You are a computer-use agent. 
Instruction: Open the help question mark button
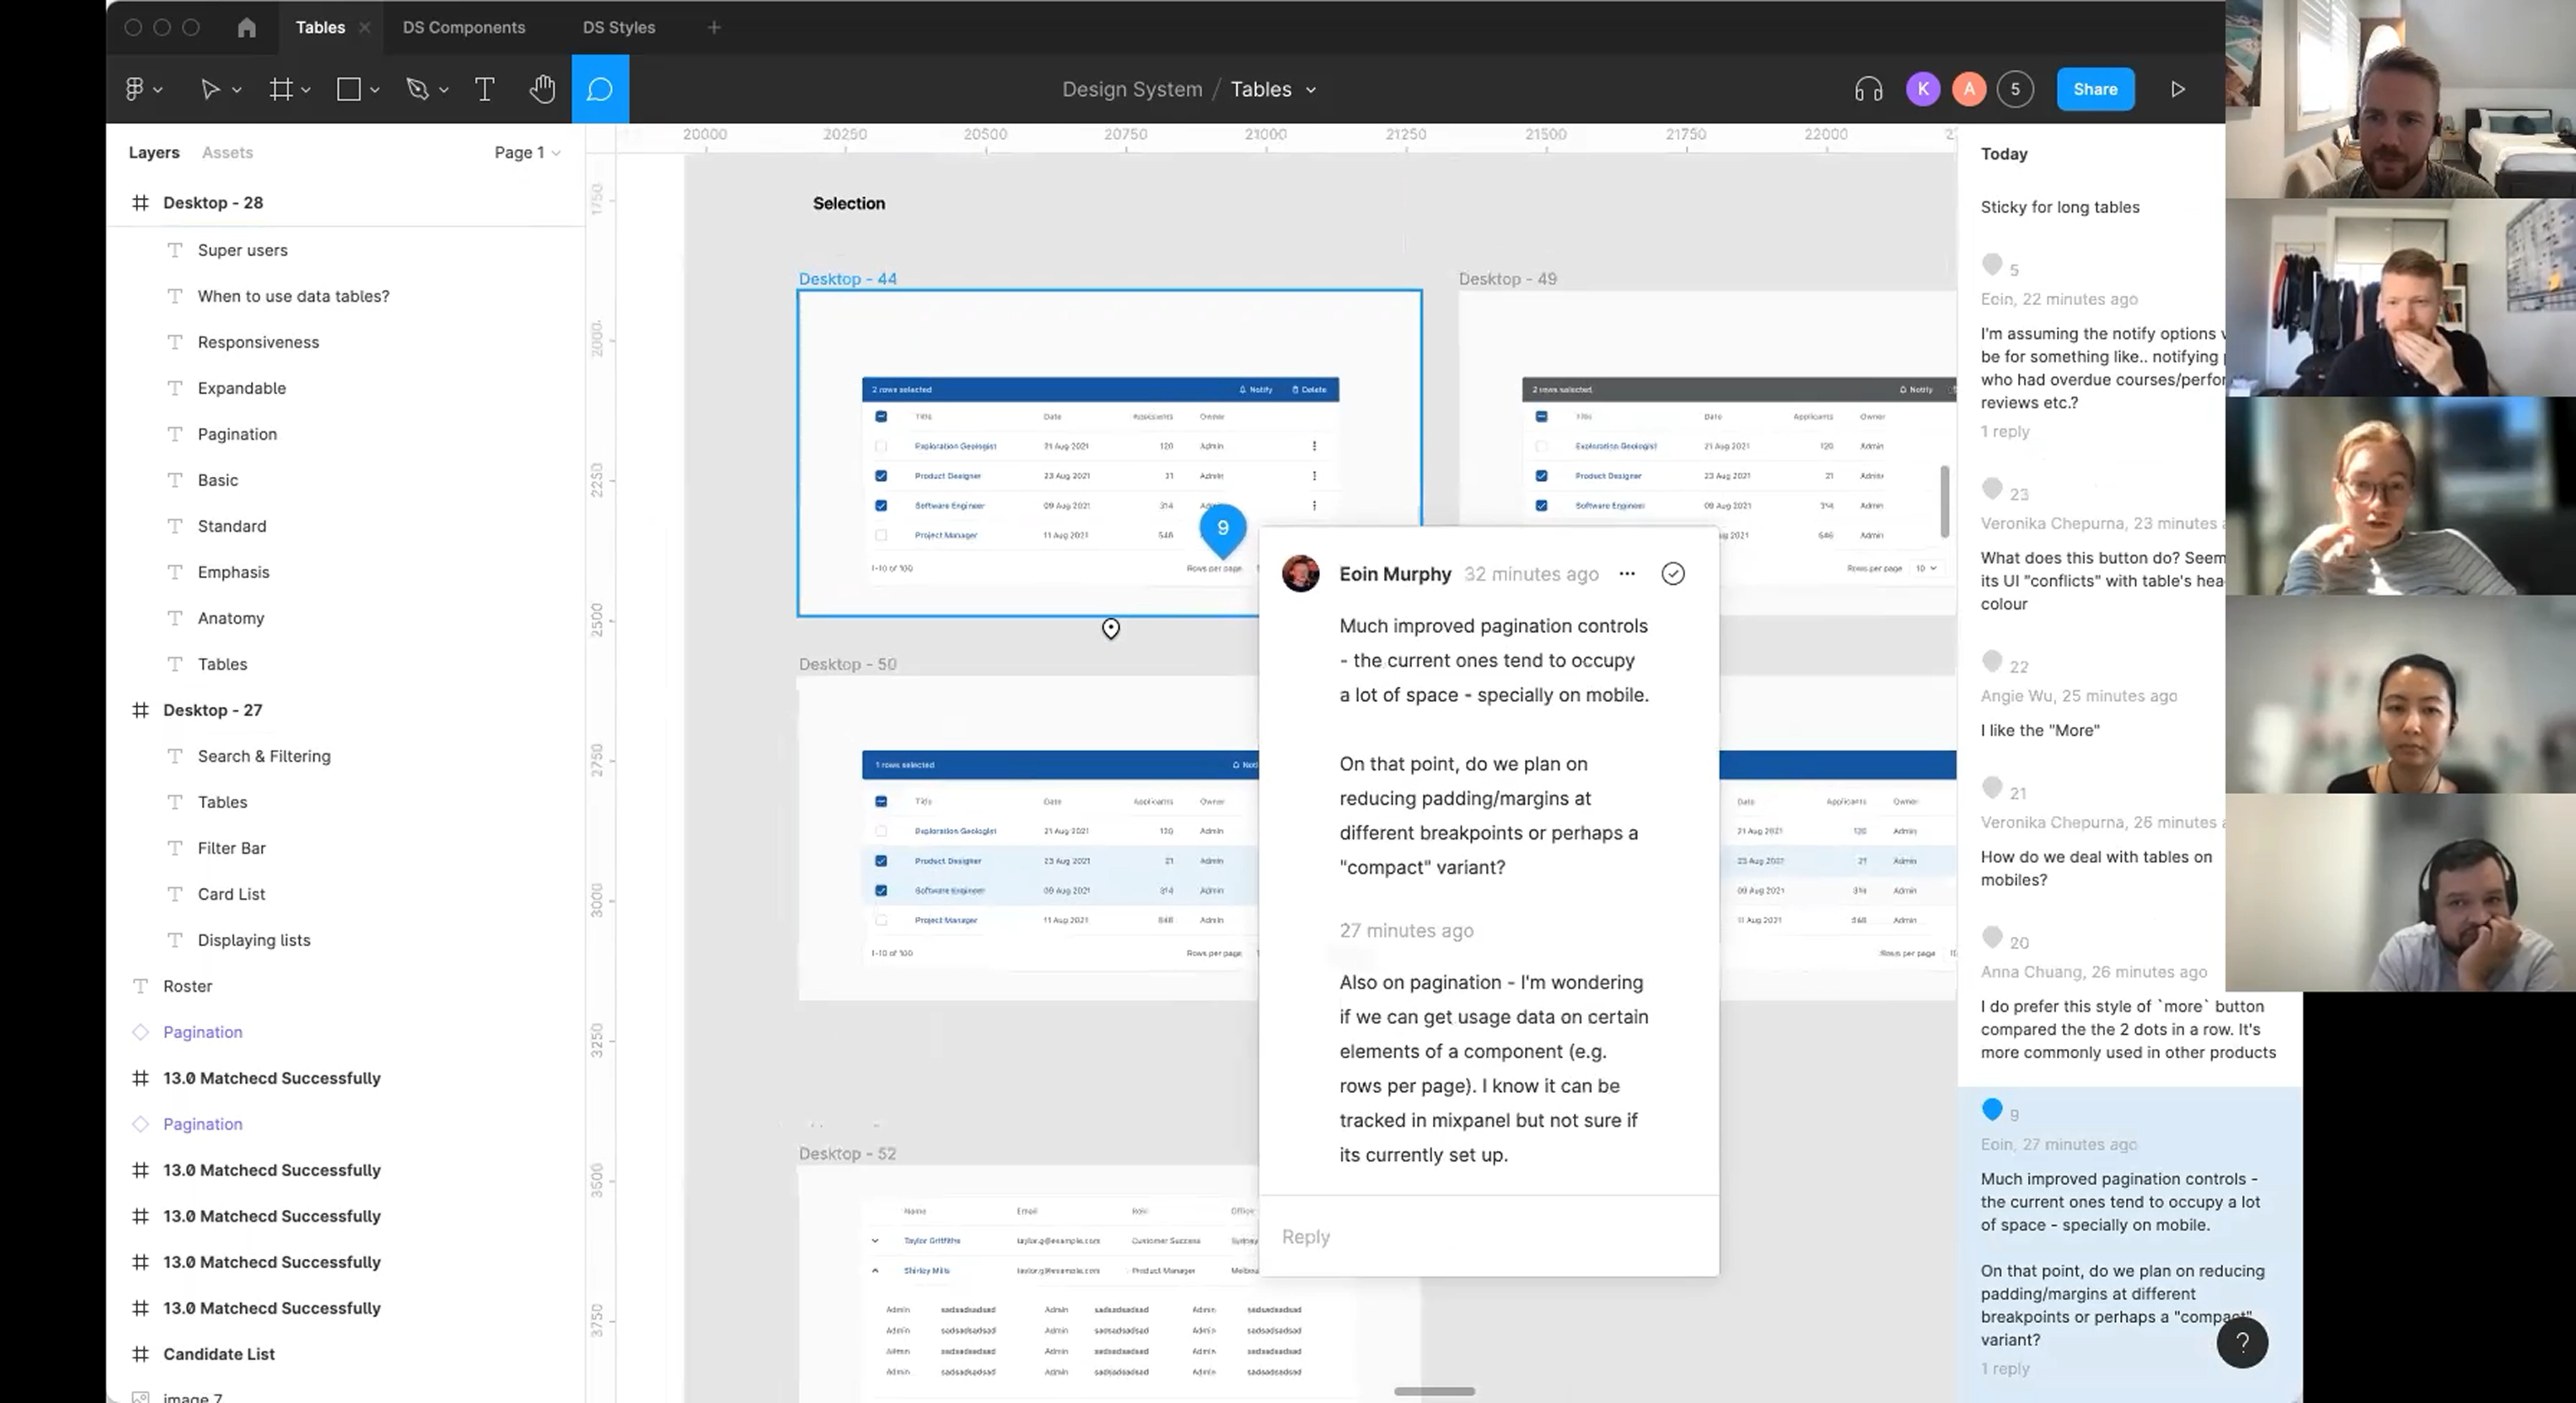(2242, 1342)
